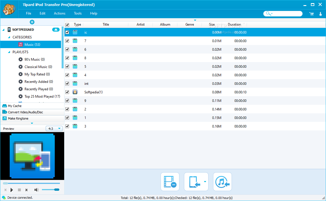The height and width of the screenshot is (201, 326).
Task: Sort by the Size column header
Action: pyautogui.click(x=212, y=24)
